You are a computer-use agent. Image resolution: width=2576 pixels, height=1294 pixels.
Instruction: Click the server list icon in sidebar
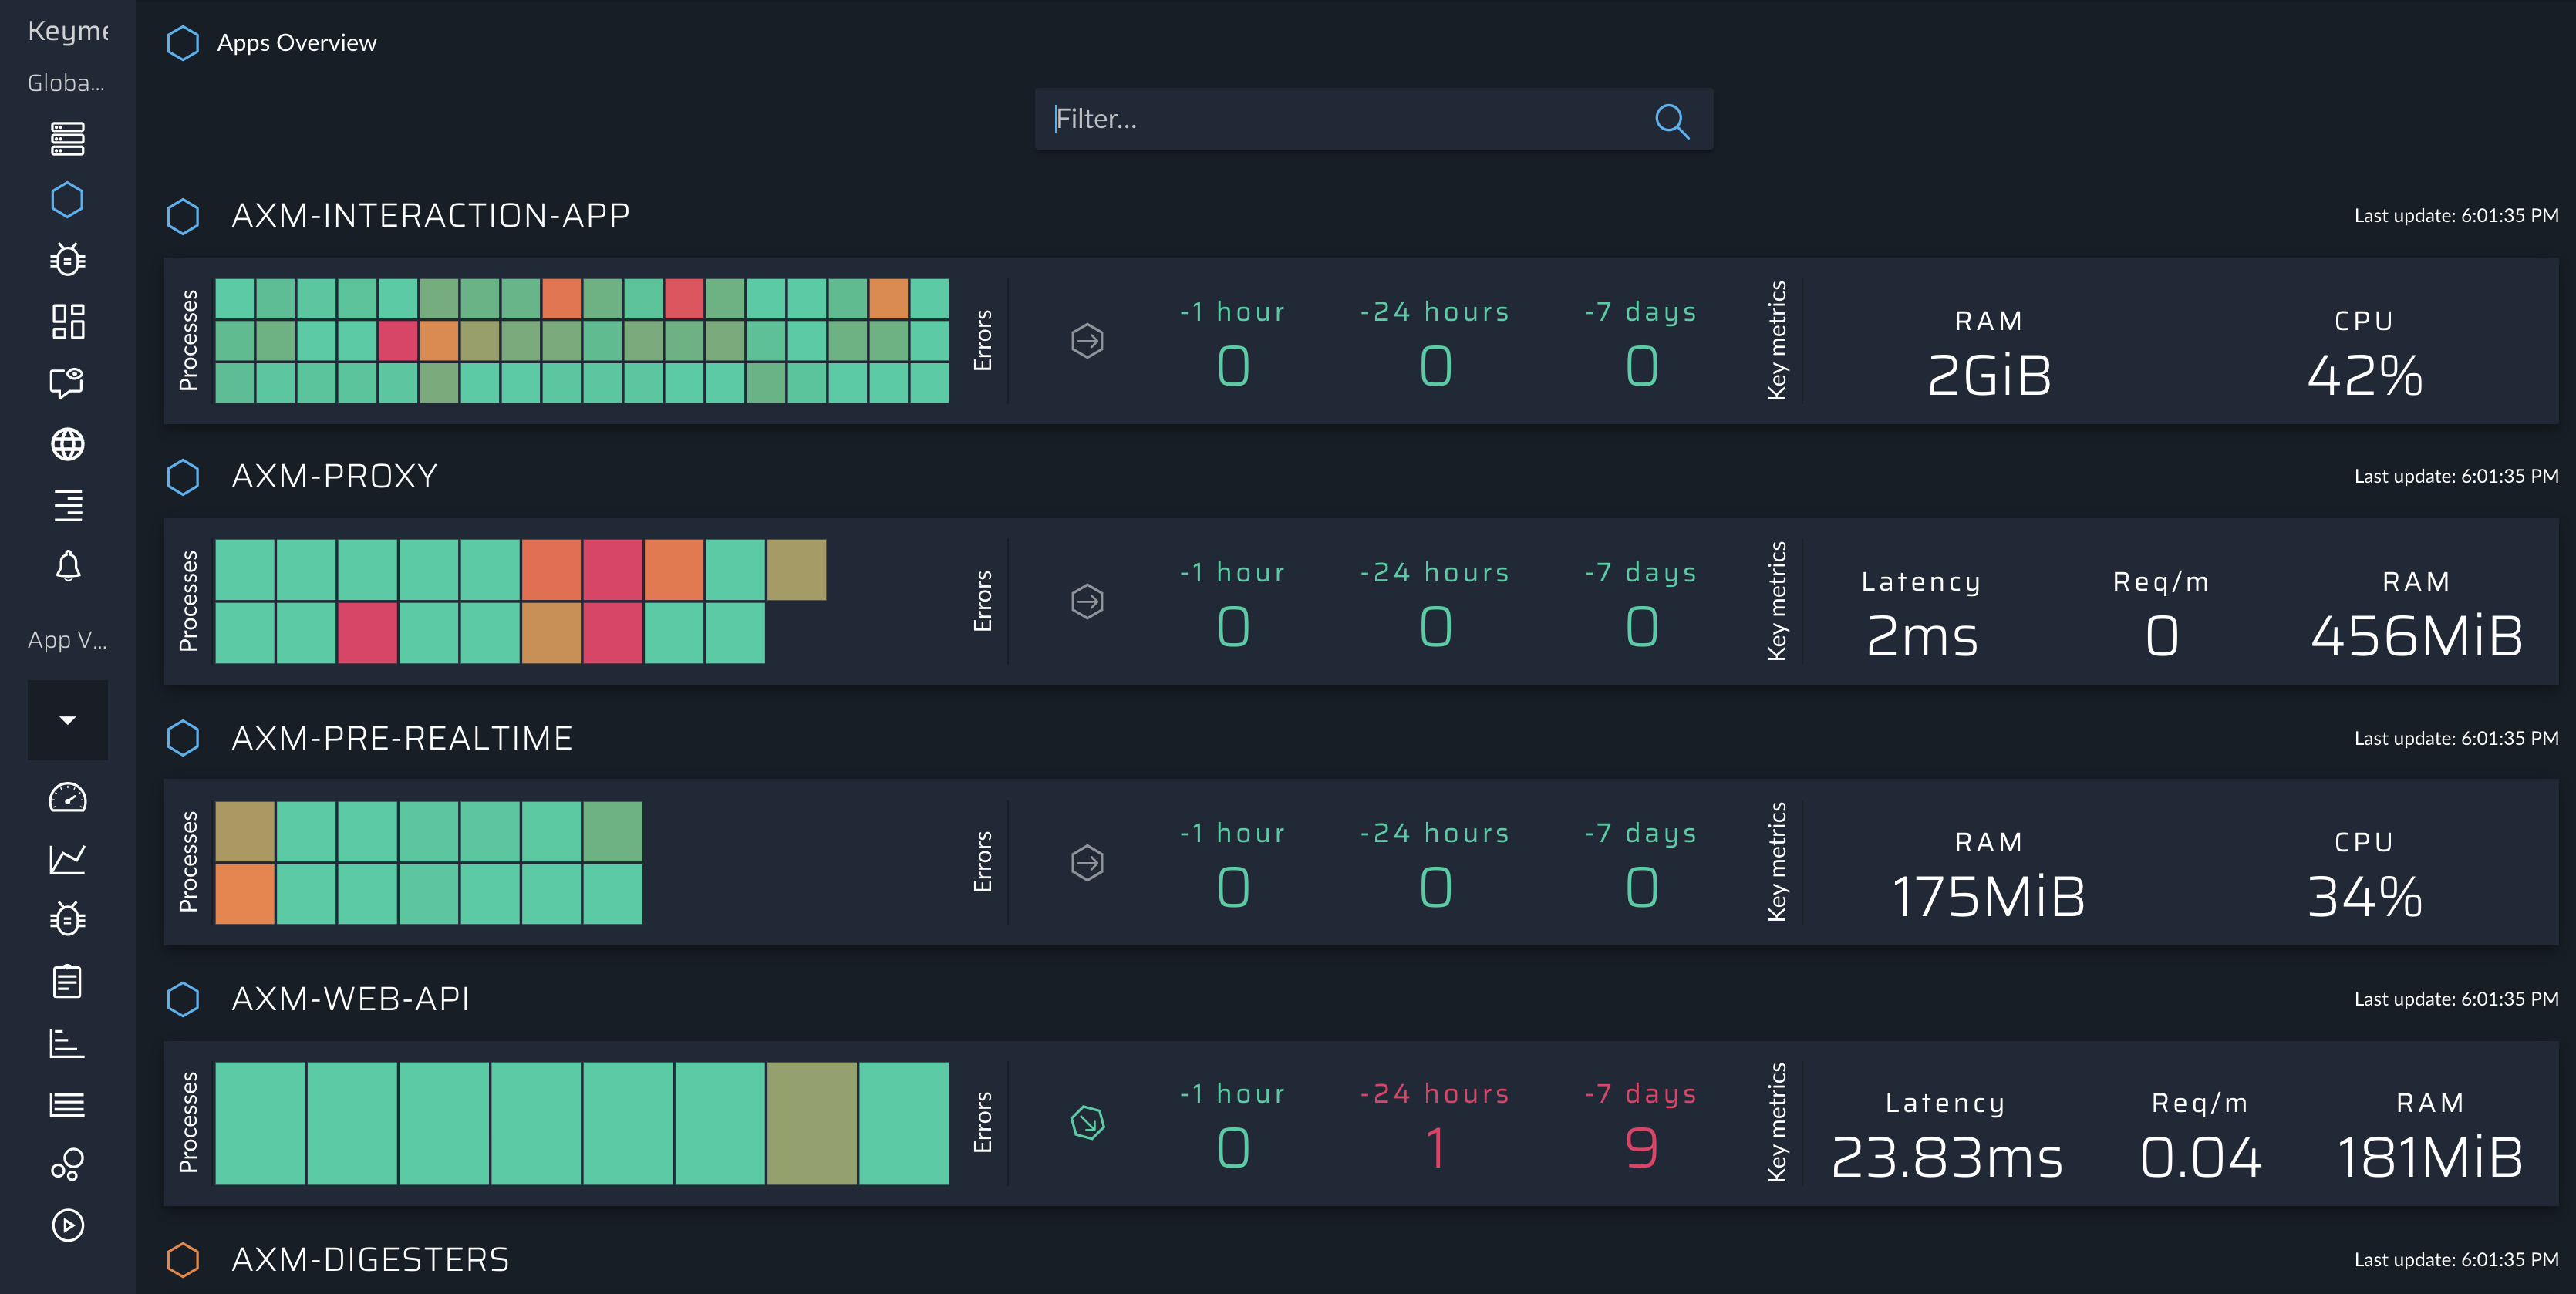(x=67, y=138)
